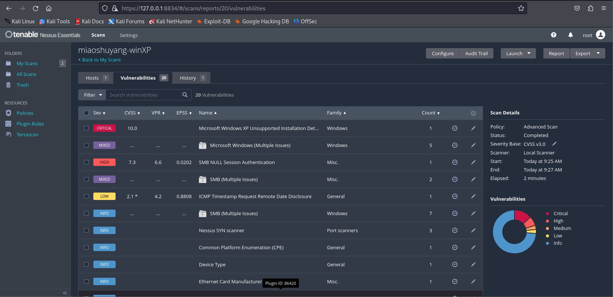613x297 pixels.
Task: Go back to My Scans link
Action: (x=100, y=60)
